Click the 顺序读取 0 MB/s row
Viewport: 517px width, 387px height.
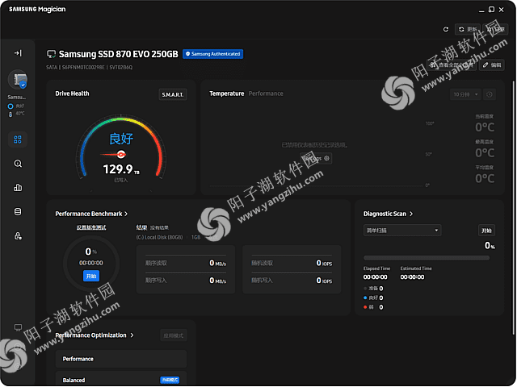(x=186, y=263)
